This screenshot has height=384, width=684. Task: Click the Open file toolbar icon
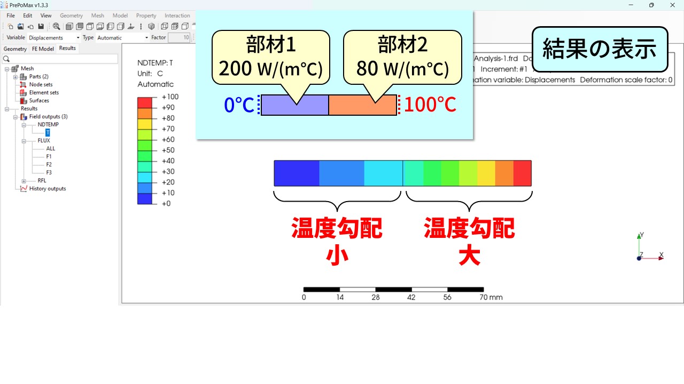click(x=20, y=27)
